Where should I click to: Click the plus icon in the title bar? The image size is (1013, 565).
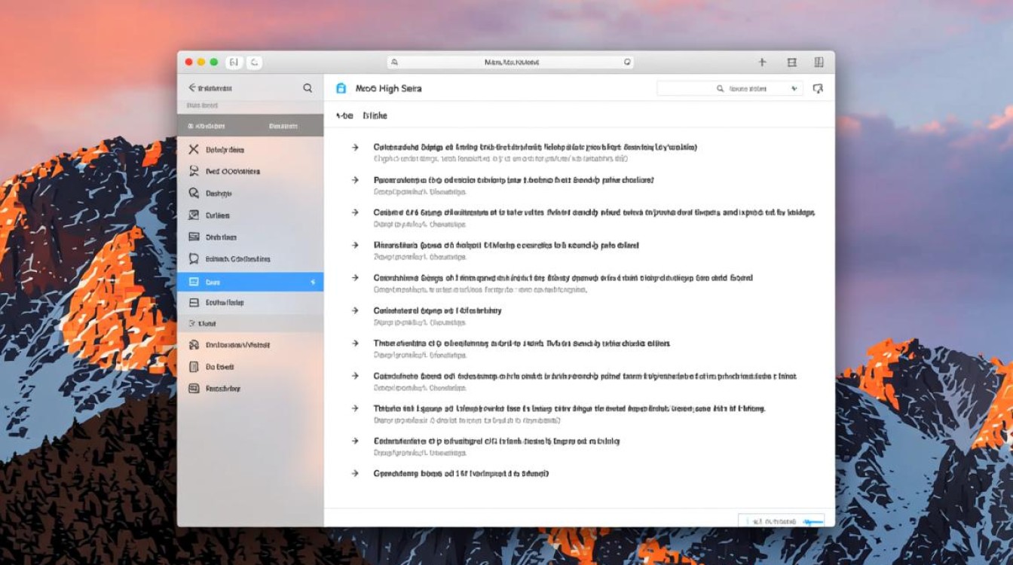(763, 63)
